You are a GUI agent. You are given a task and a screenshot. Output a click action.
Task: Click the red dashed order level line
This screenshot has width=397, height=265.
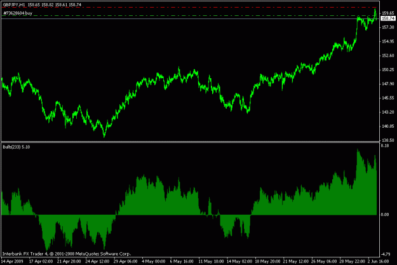(x=189, y=8)
